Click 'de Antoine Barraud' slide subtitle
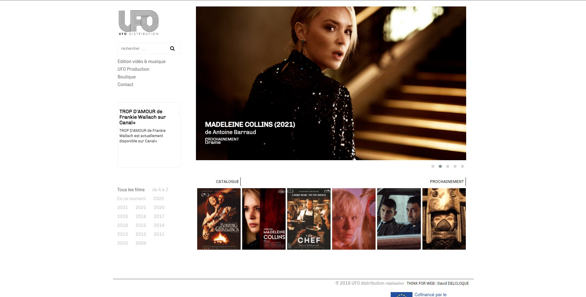 pos(230,132)
